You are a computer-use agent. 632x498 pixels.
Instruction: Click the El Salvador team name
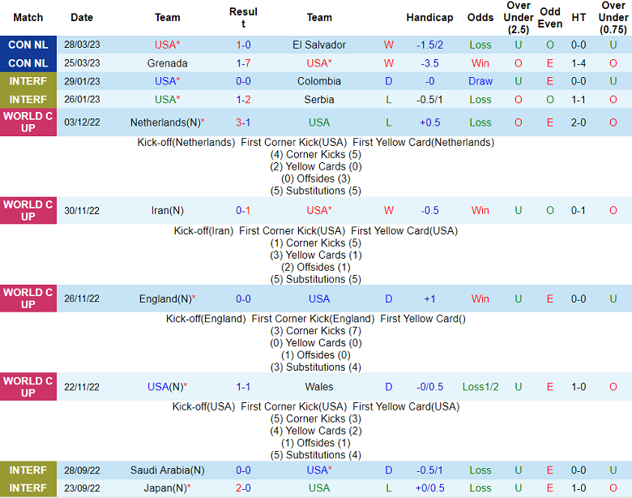[319, 45]
